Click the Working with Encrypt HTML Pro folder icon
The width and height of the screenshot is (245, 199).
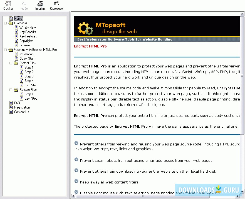click(x=11, y=50)
